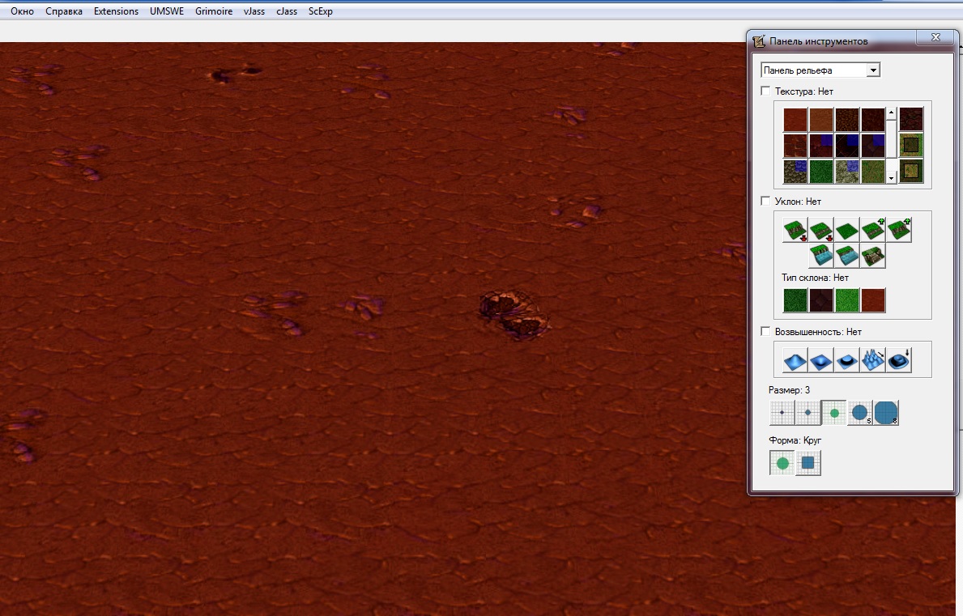Pick the light orange-brown texture in top row

click(x=820, y=120)
